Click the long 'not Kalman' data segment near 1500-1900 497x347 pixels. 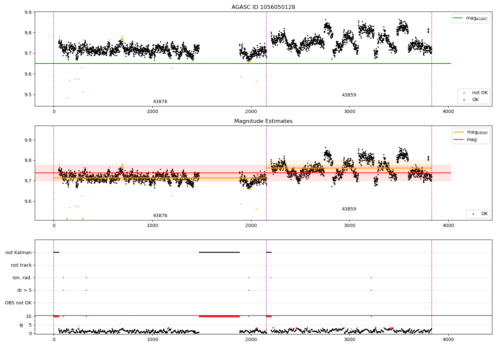pos(219,252)
